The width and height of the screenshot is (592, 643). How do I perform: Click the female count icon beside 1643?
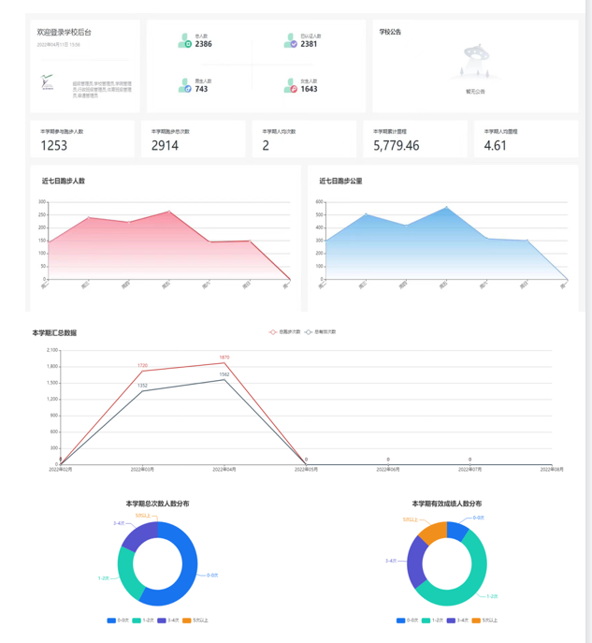pos(291,85)
